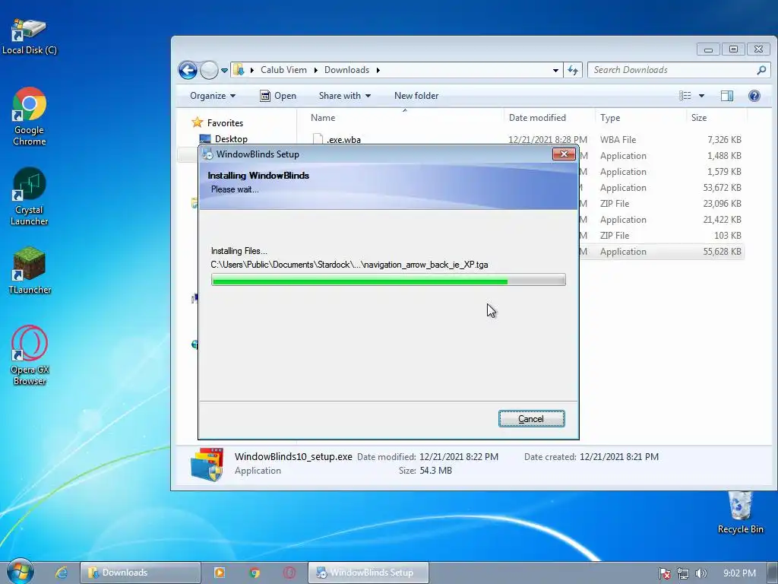Click the 9:02 PM taskbar clock

click(x=739, y=573)
